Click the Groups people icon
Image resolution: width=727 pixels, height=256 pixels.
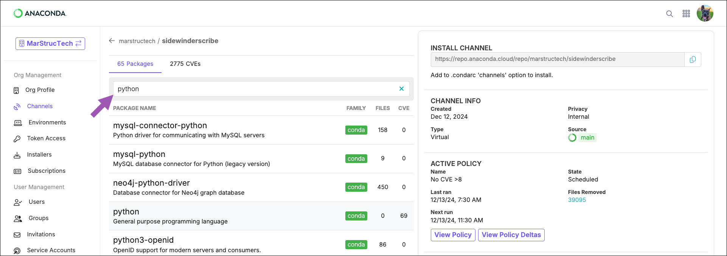[x=18, y=219]
